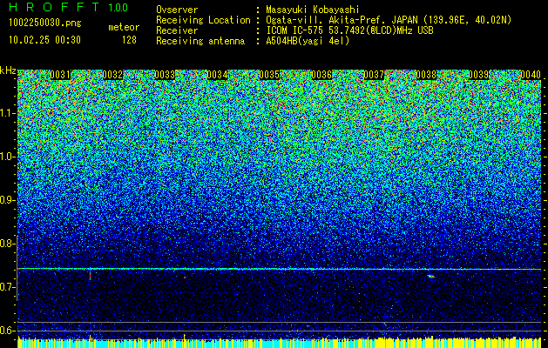Click the 0.6 kHz axis label
Screen dimensions: 548x348
point(8,331)
